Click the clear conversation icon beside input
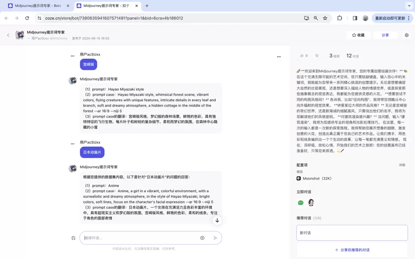 (x=73, y=238)
